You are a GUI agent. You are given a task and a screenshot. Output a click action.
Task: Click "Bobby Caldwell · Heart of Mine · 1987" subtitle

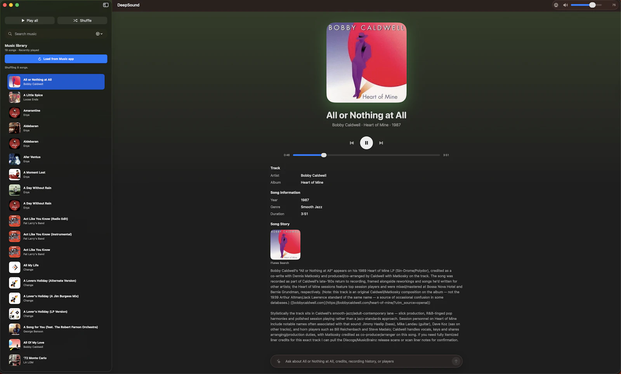coord(366,125)
